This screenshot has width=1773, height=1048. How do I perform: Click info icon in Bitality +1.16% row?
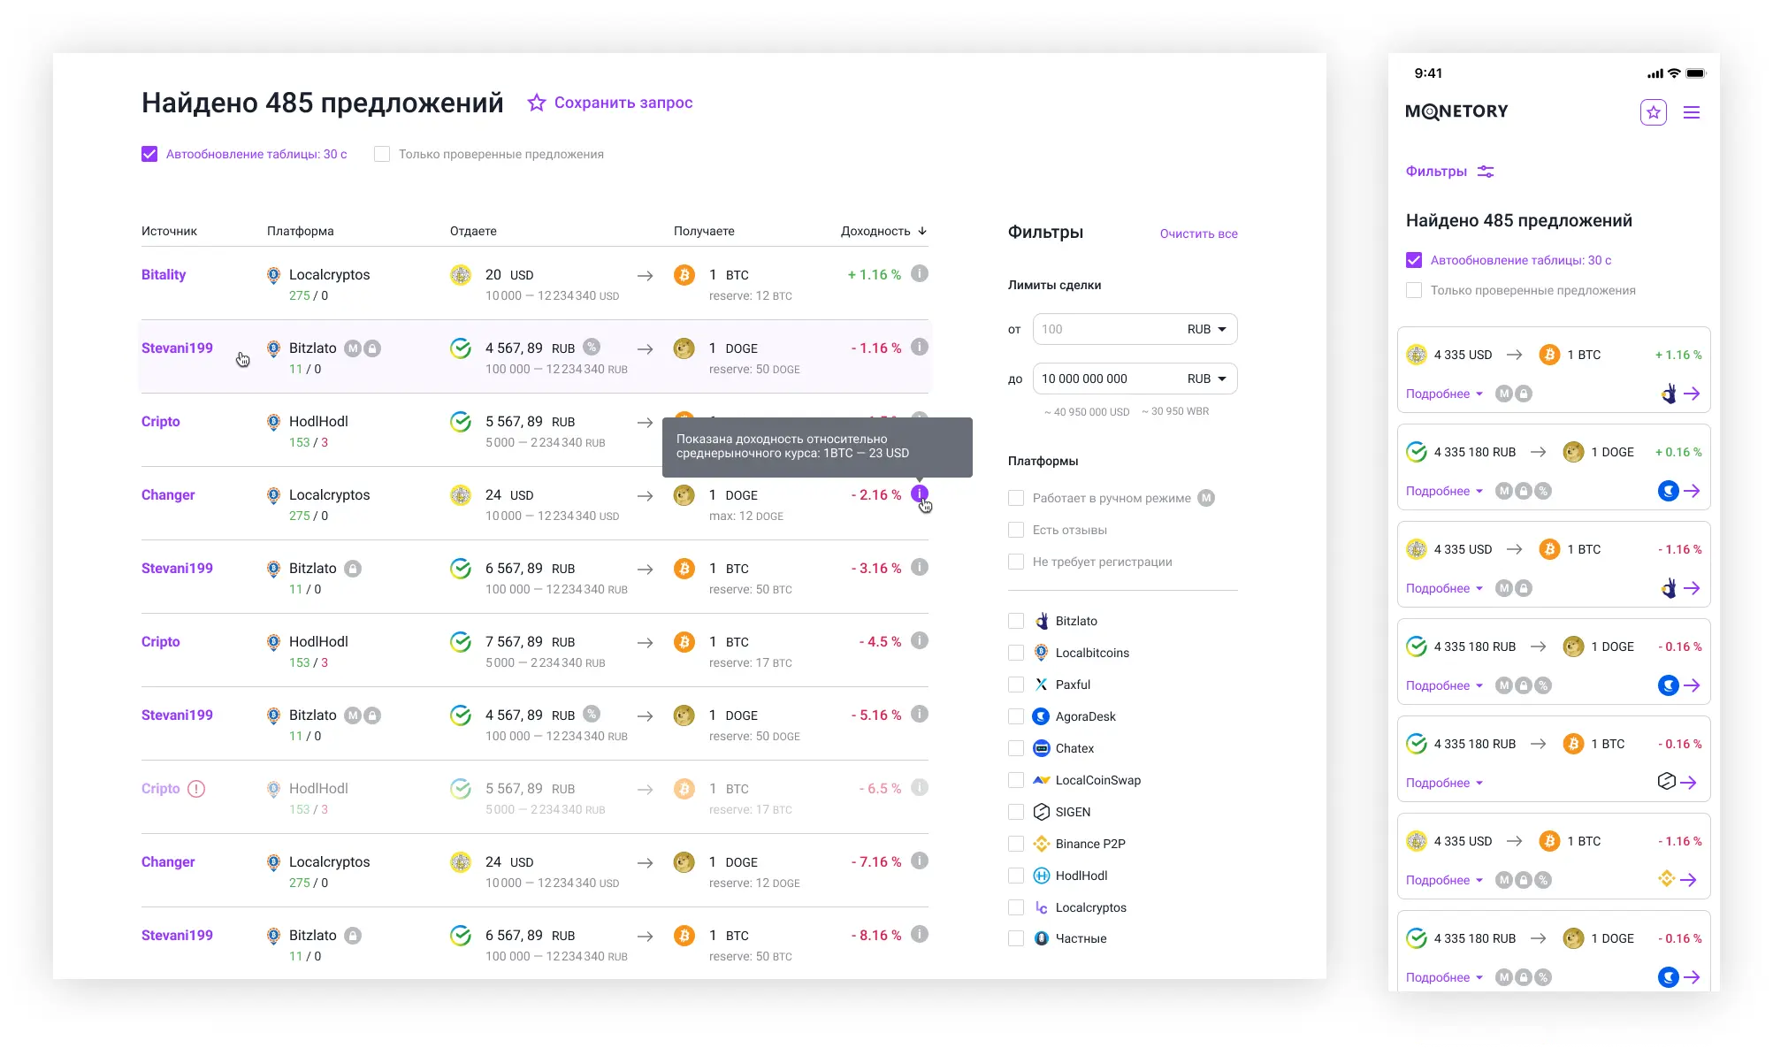920,274
